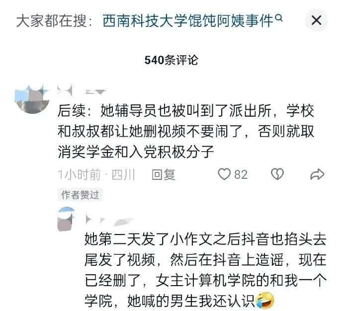This screenshot has height=311, width=343.
Task: Select the first comment text starting 后续
Action: coord(186,131)
